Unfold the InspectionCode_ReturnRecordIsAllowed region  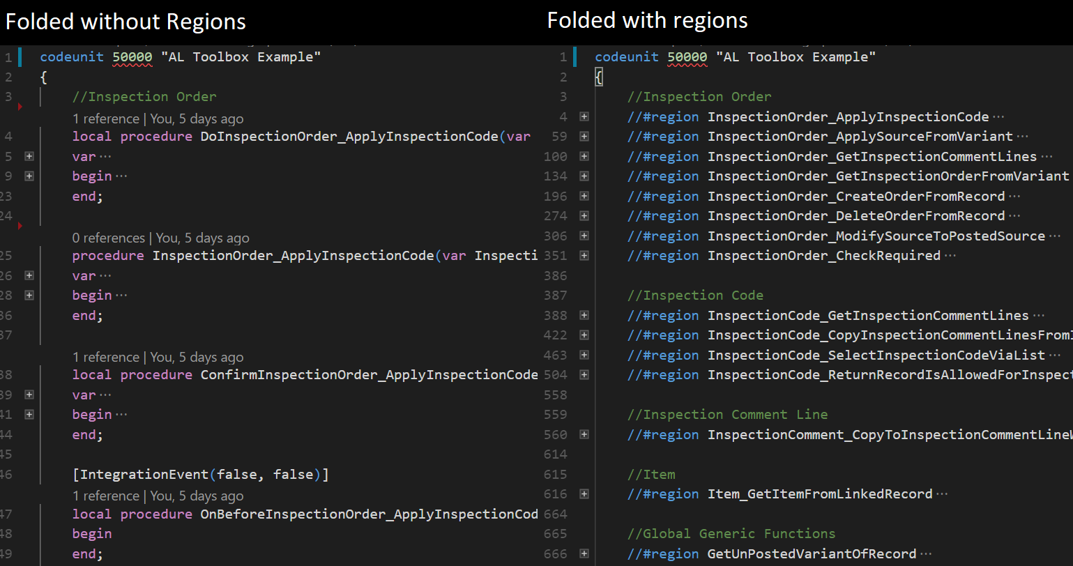click(x=584, y=375)
